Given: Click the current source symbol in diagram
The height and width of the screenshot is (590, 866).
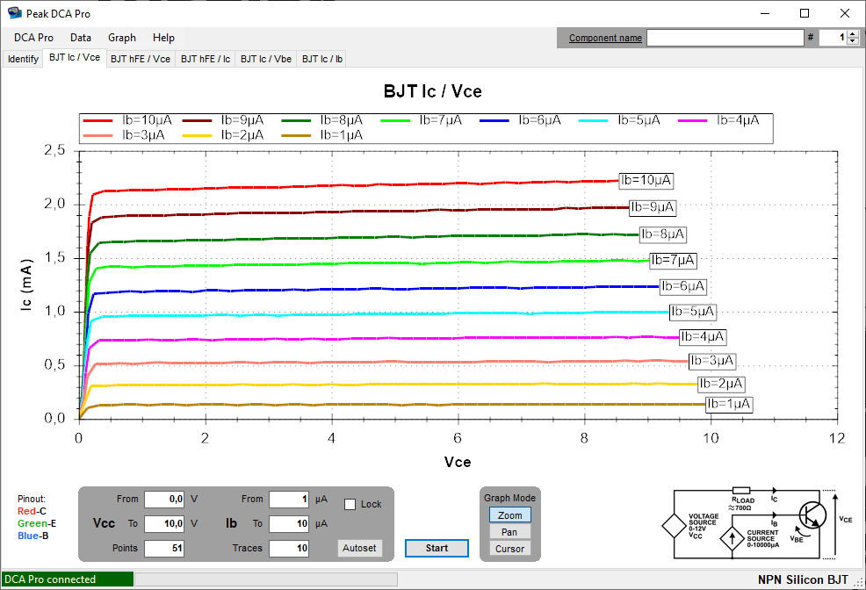Looking at the screenshot, I should click(x=732, y=538).
